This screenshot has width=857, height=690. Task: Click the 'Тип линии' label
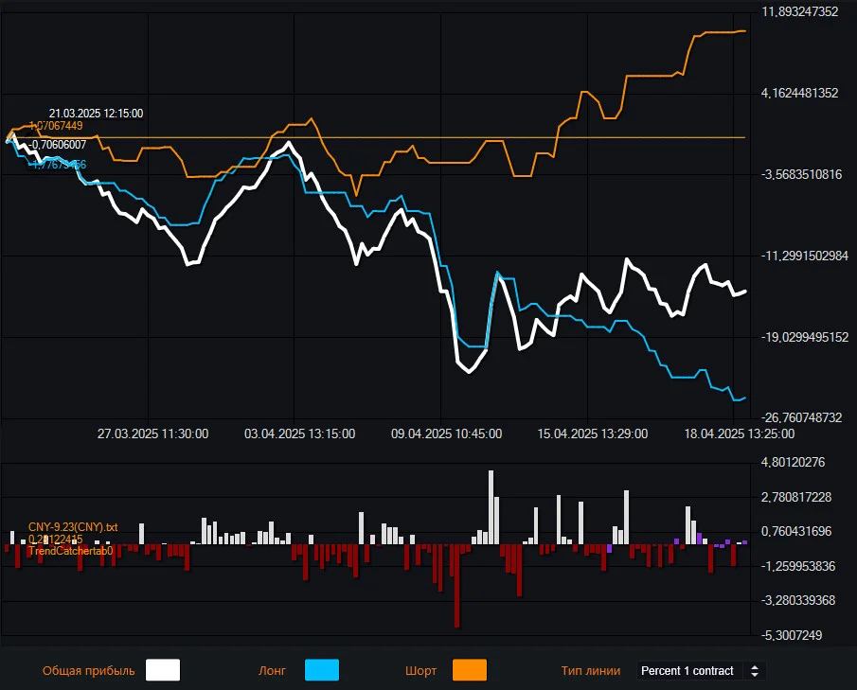(x=591, y=671)
